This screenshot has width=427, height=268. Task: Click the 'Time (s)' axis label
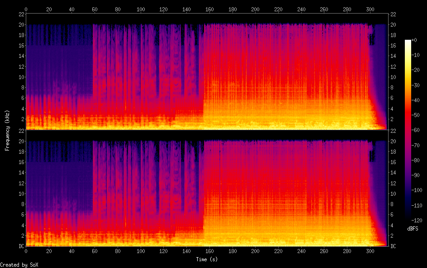(207, 259)
